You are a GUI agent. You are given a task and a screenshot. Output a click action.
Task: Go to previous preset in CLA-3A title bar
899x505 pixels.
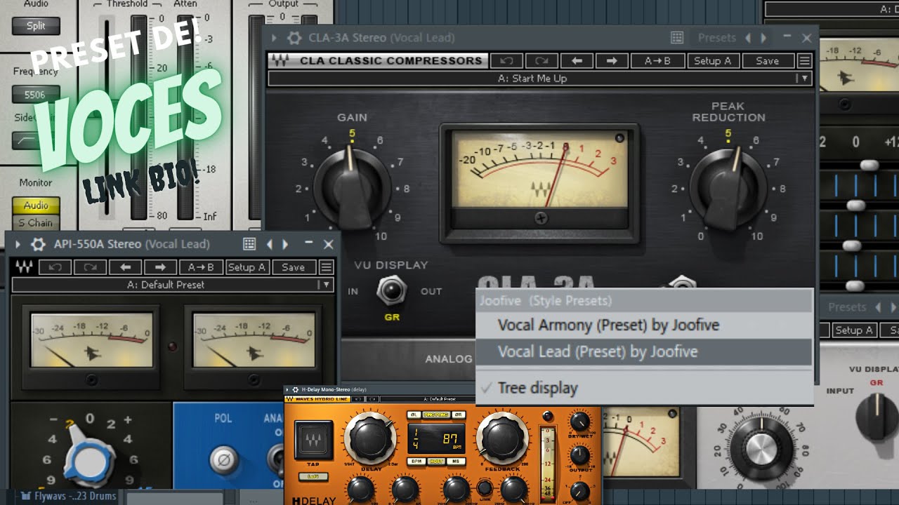(748, 38)
